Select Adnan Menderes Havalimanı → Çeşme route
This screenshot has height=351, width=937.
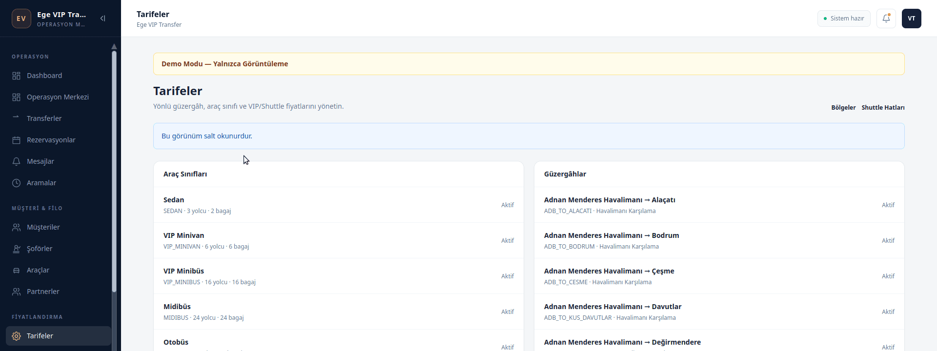pos(719,276)
